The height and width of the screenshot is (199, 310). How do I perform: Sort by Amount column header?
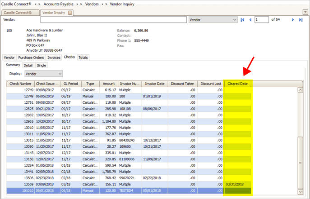pos(109,84)
